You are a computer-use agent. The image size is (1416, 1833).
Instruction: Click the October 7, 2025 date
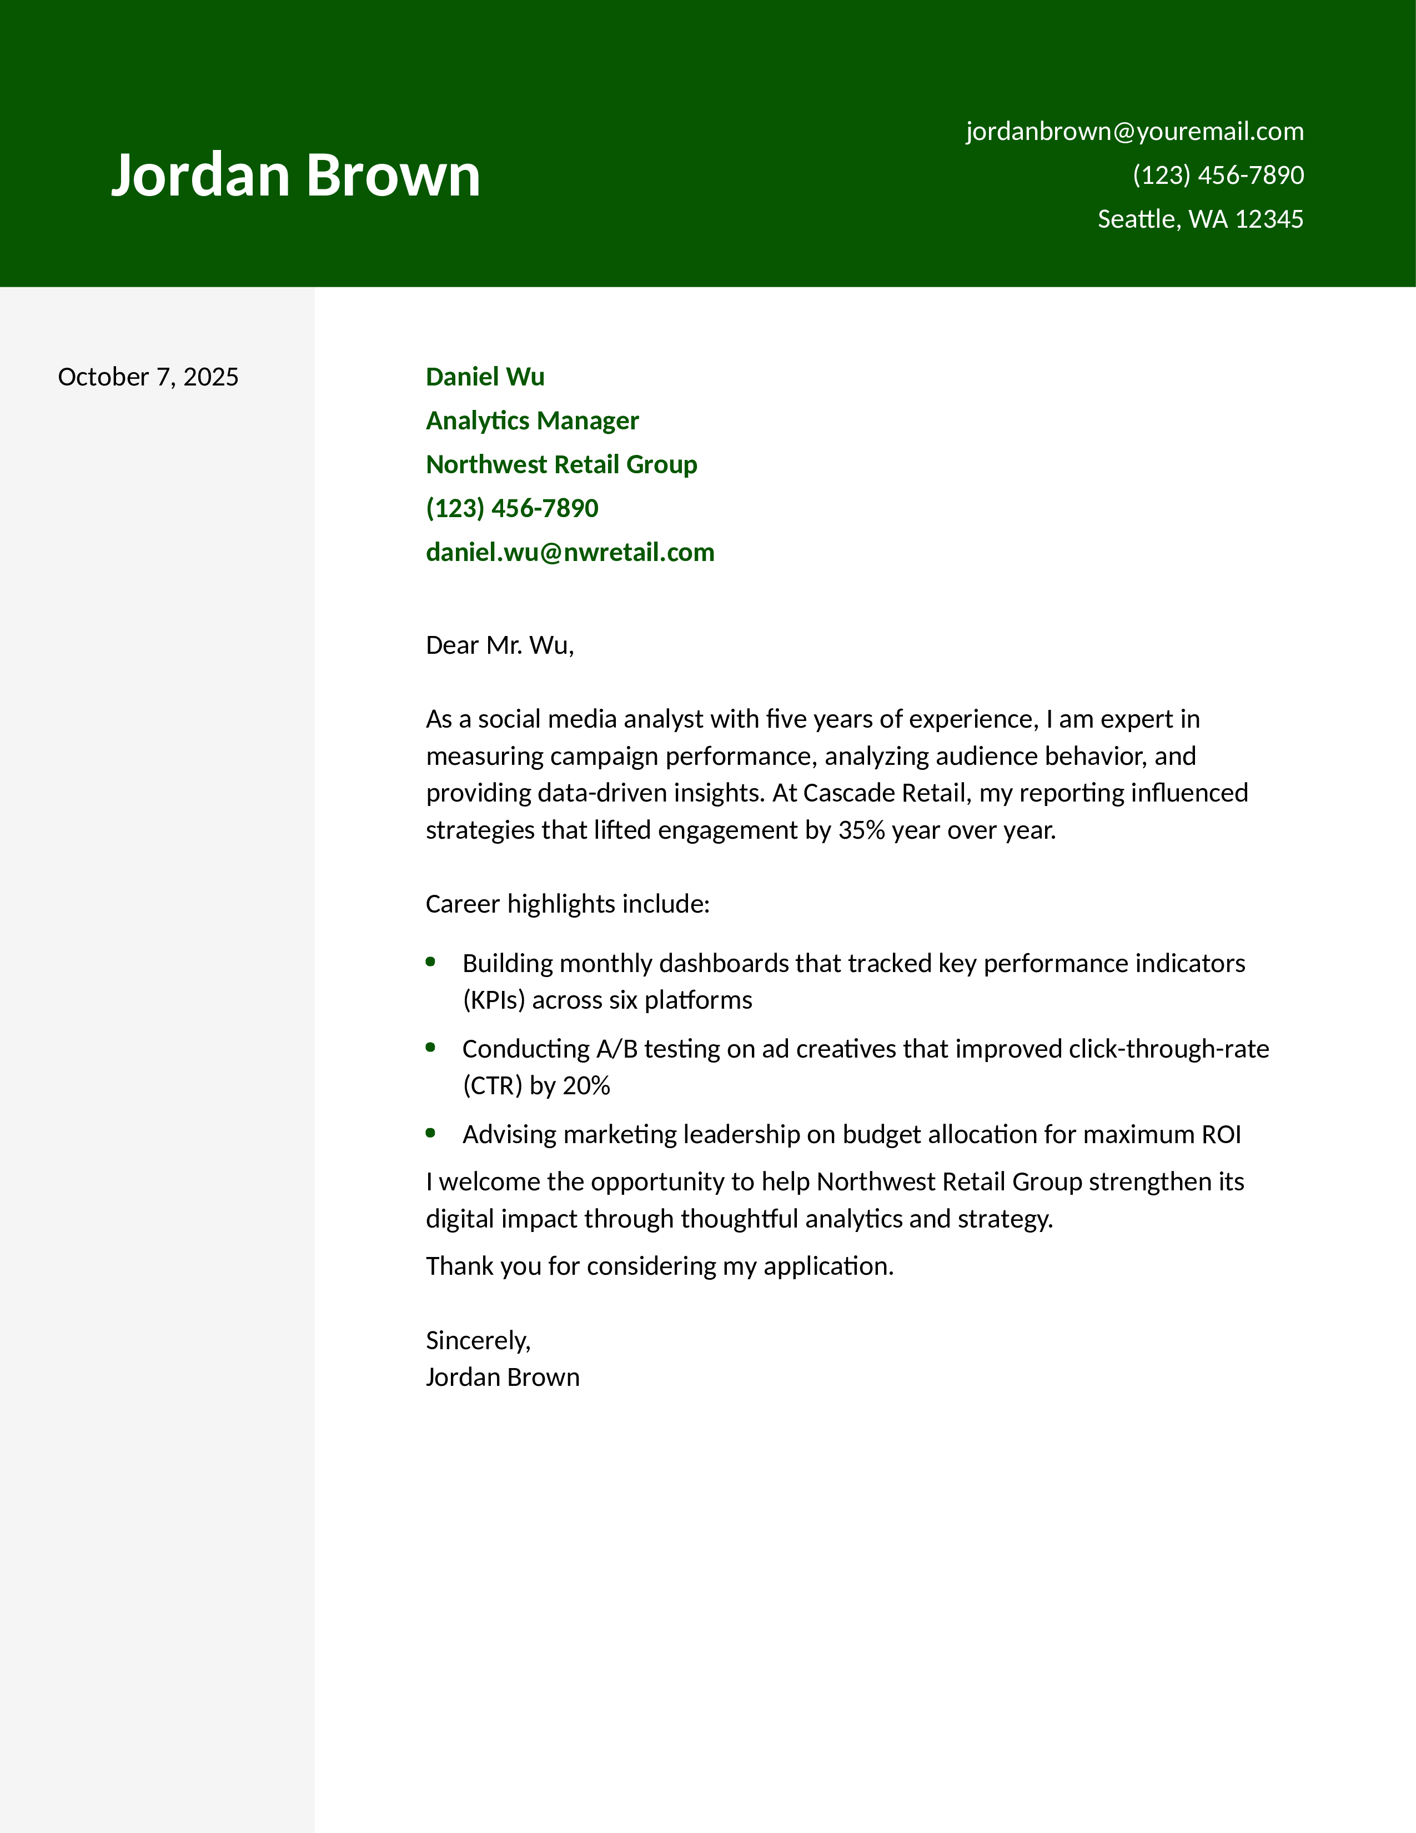point(148,377)
